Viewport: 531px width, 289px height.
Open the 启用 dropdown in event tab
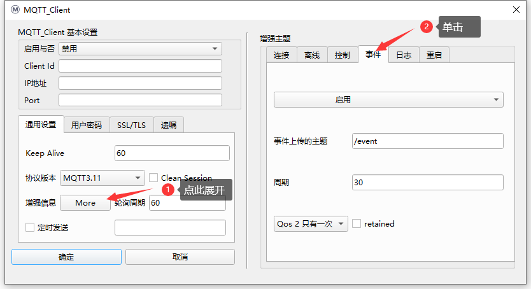pyautogui.click(x=388, y=100)
